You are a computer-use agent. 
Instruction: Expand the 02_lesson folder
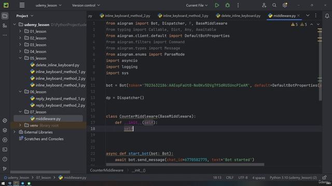(20, 38)
